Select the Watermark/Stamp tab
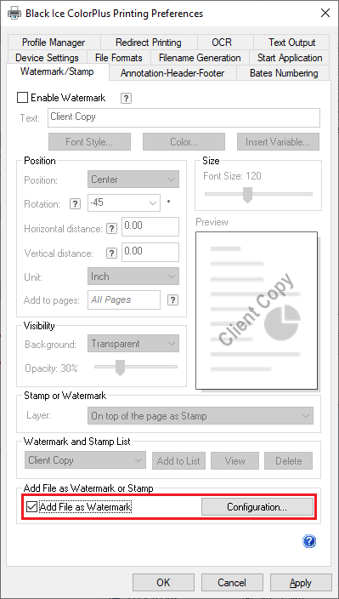This screenshot has width=339, height=599. point(57,71)
